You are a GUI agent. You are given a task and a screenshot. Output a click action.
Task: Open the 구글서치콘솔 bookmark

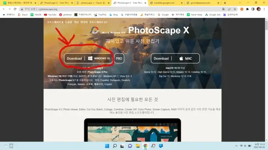129,15
